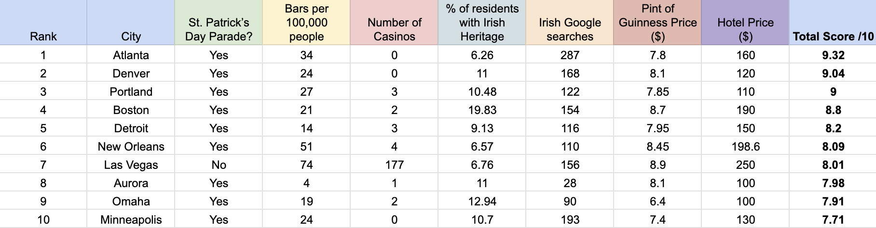Select the "Pint of Guinness Price ($)" header
The height and width of the screenshot is (228, 876).
click(x=657, y=23)
